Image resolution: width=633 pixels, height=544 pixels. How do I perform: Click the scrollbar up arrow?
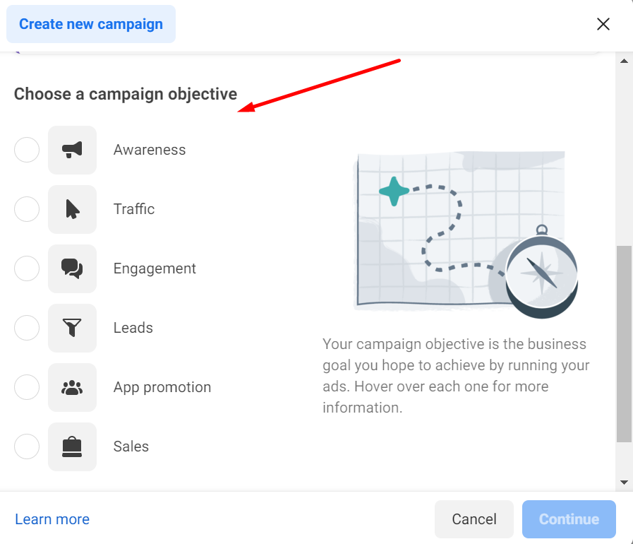[624, 61]
